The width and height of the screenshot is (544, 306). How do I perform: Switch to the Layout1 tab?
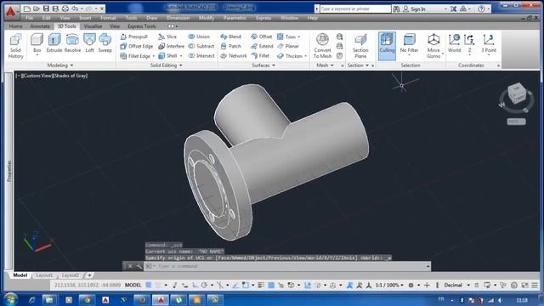point(44,275)
